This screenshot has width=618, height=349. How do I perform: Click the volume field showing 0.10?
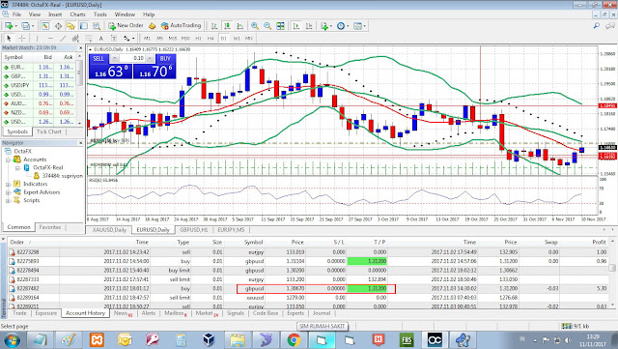132,58
